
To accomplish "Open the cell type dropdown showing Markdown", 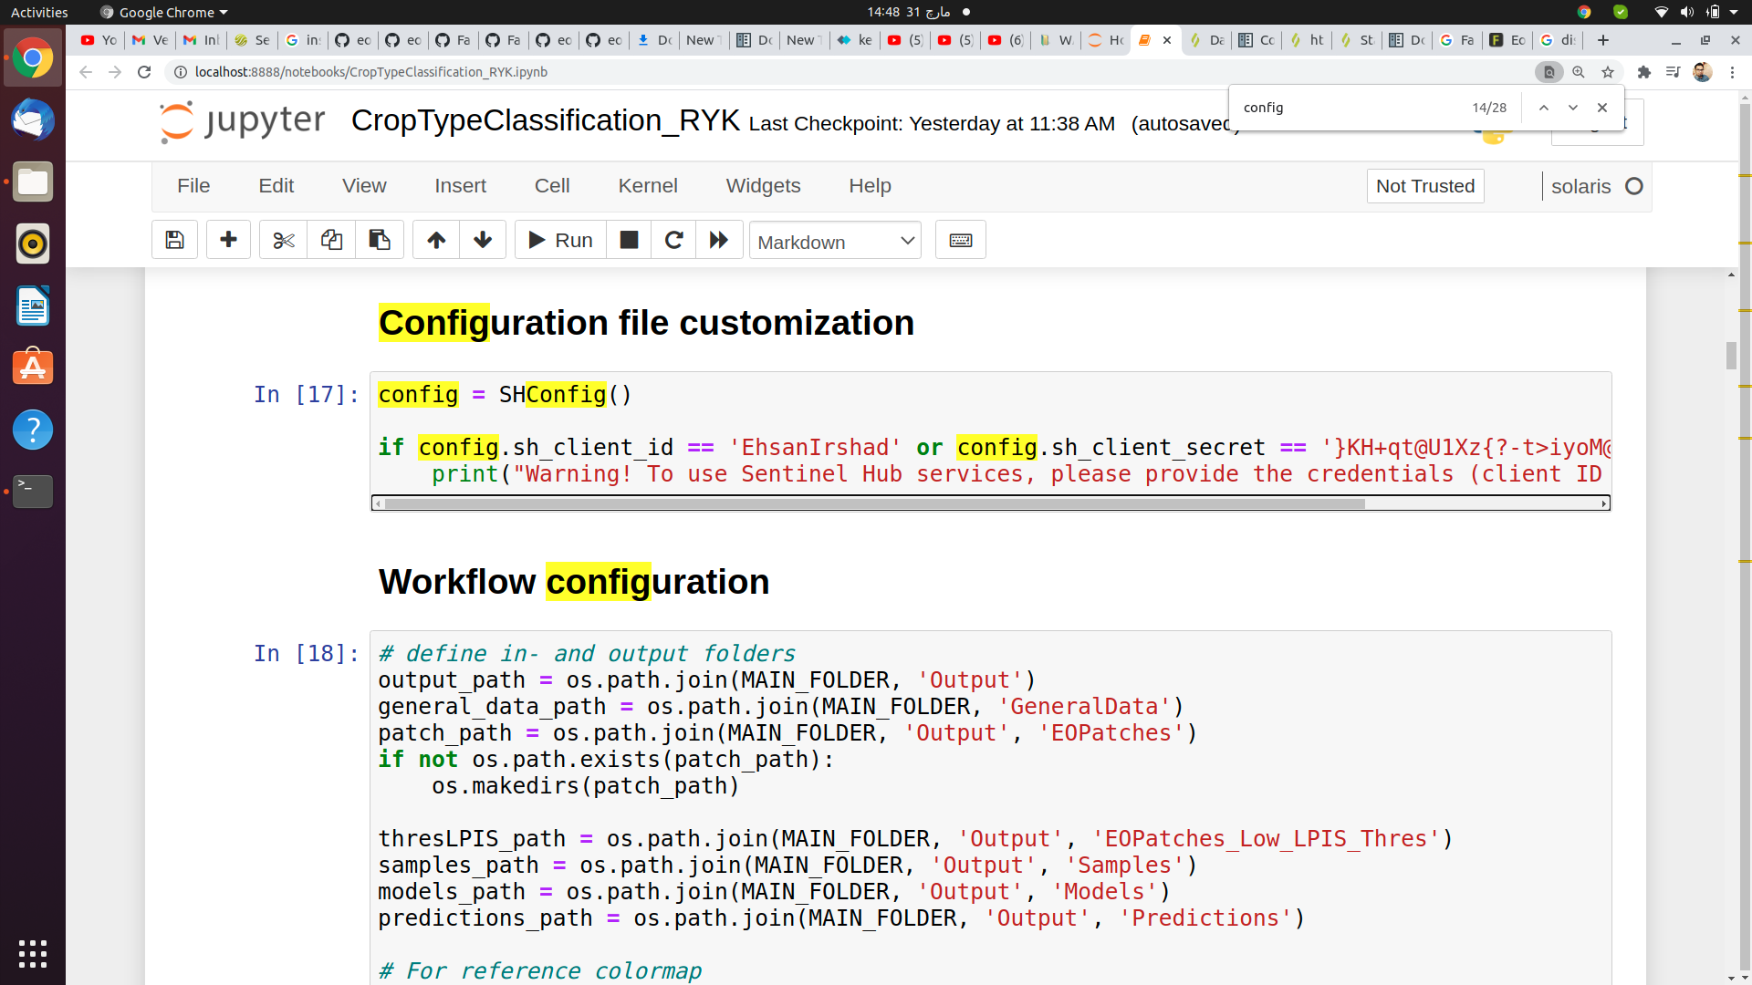I will coord(834,241).
